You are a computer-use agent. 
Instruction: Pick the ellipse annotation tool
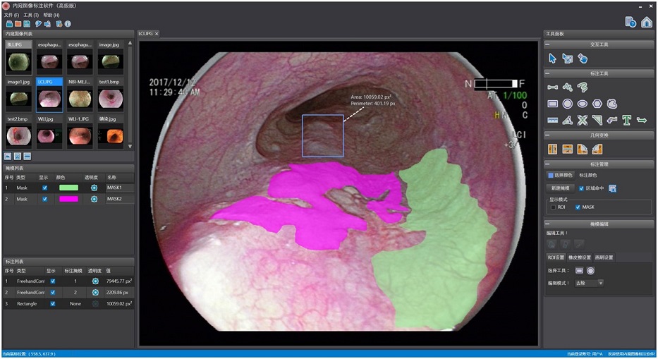pos(583,103)
